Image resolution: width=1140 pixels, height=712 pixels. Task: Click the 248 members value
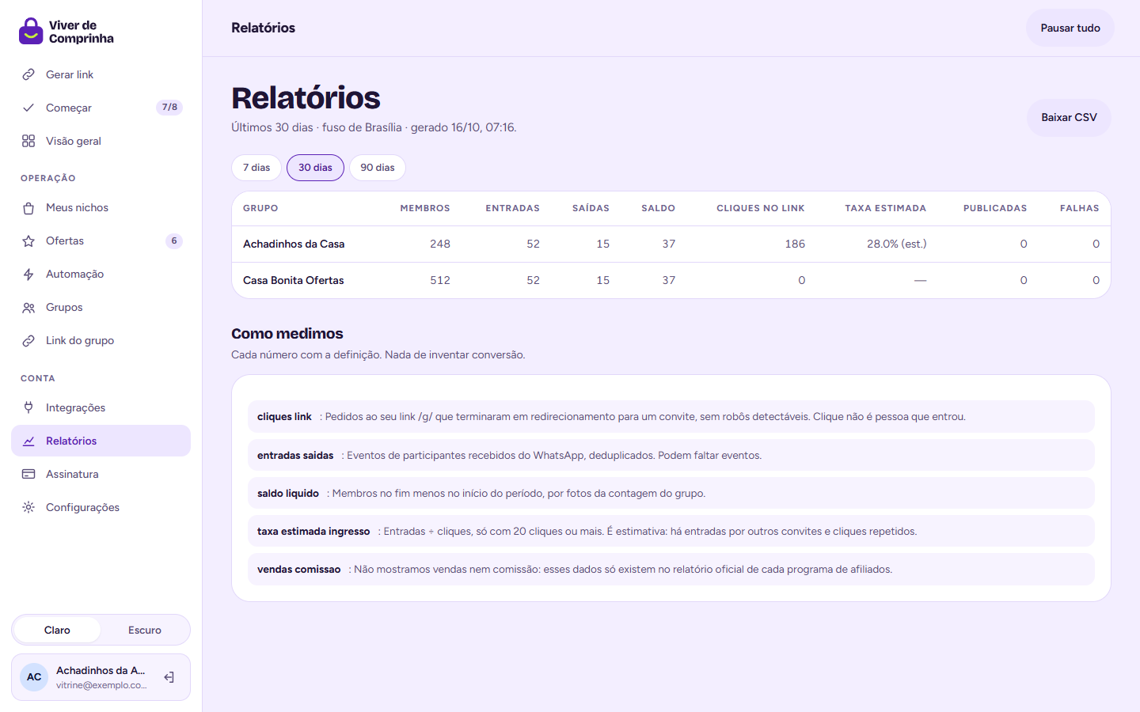click(440, 244)
